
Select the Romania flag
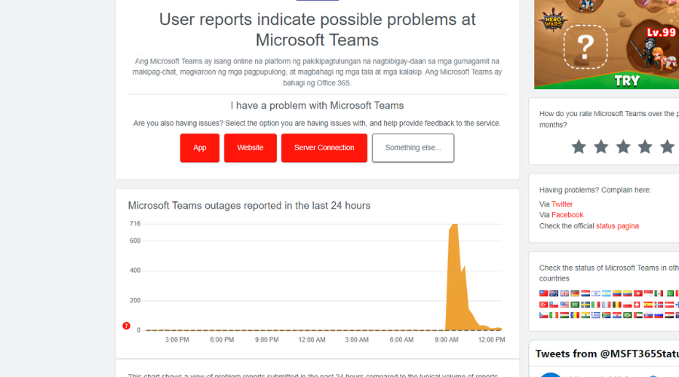575,315
